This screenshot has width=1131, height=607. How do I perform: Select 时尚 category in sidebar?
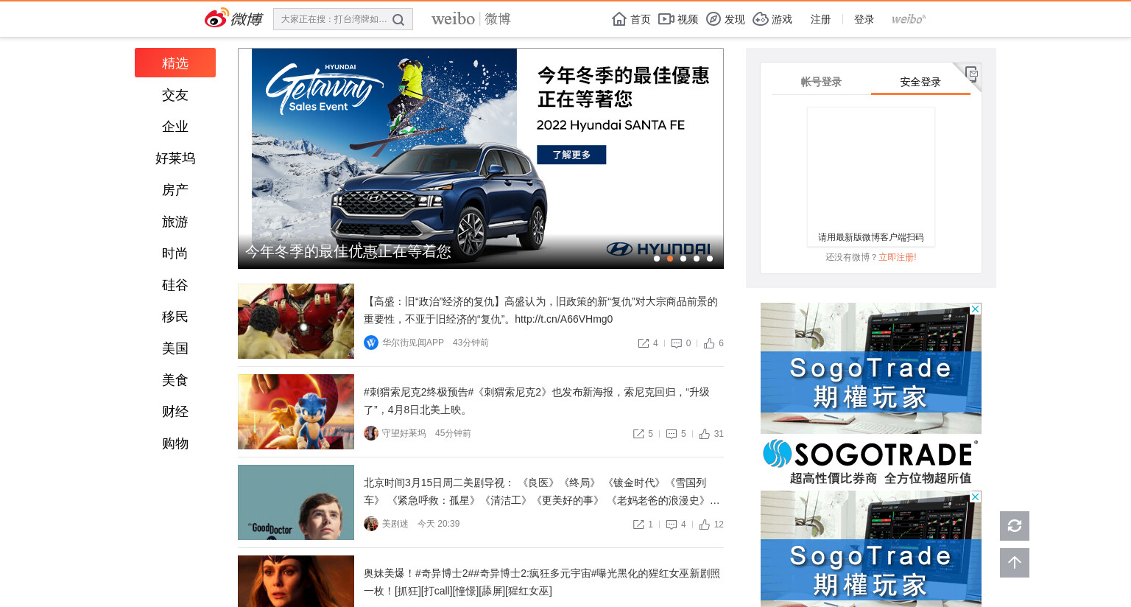[175, 253]
